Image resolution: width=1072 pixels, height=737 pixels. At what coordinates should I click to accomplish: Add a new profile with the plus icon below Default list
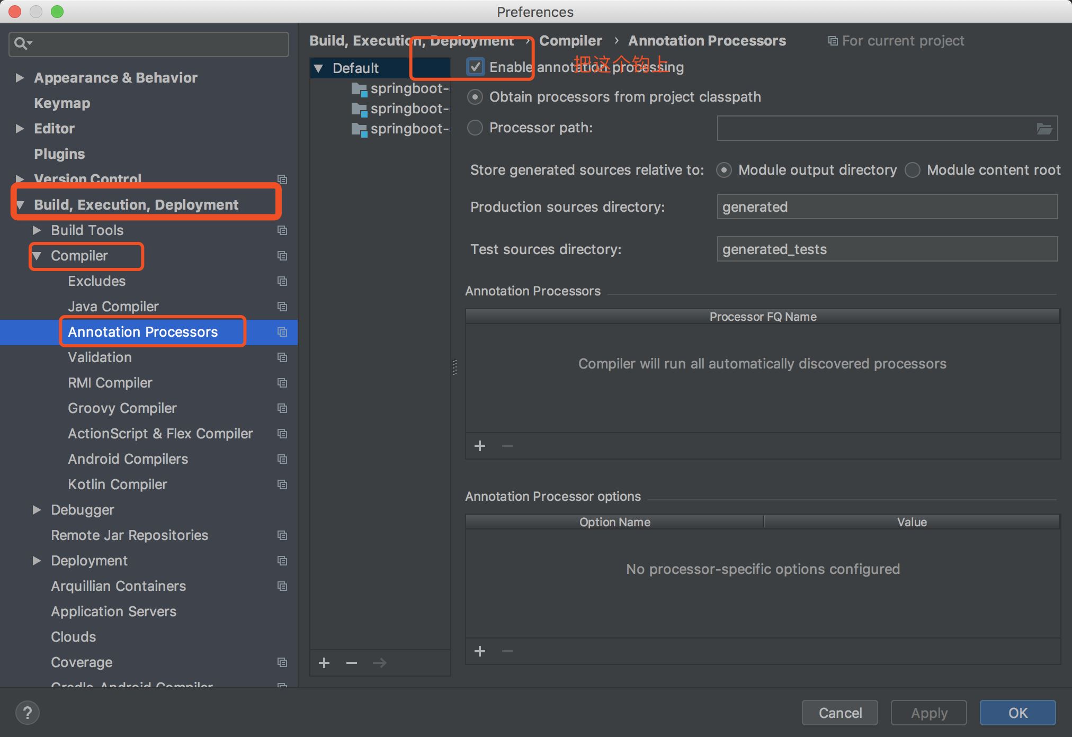[x=324, y=662]
